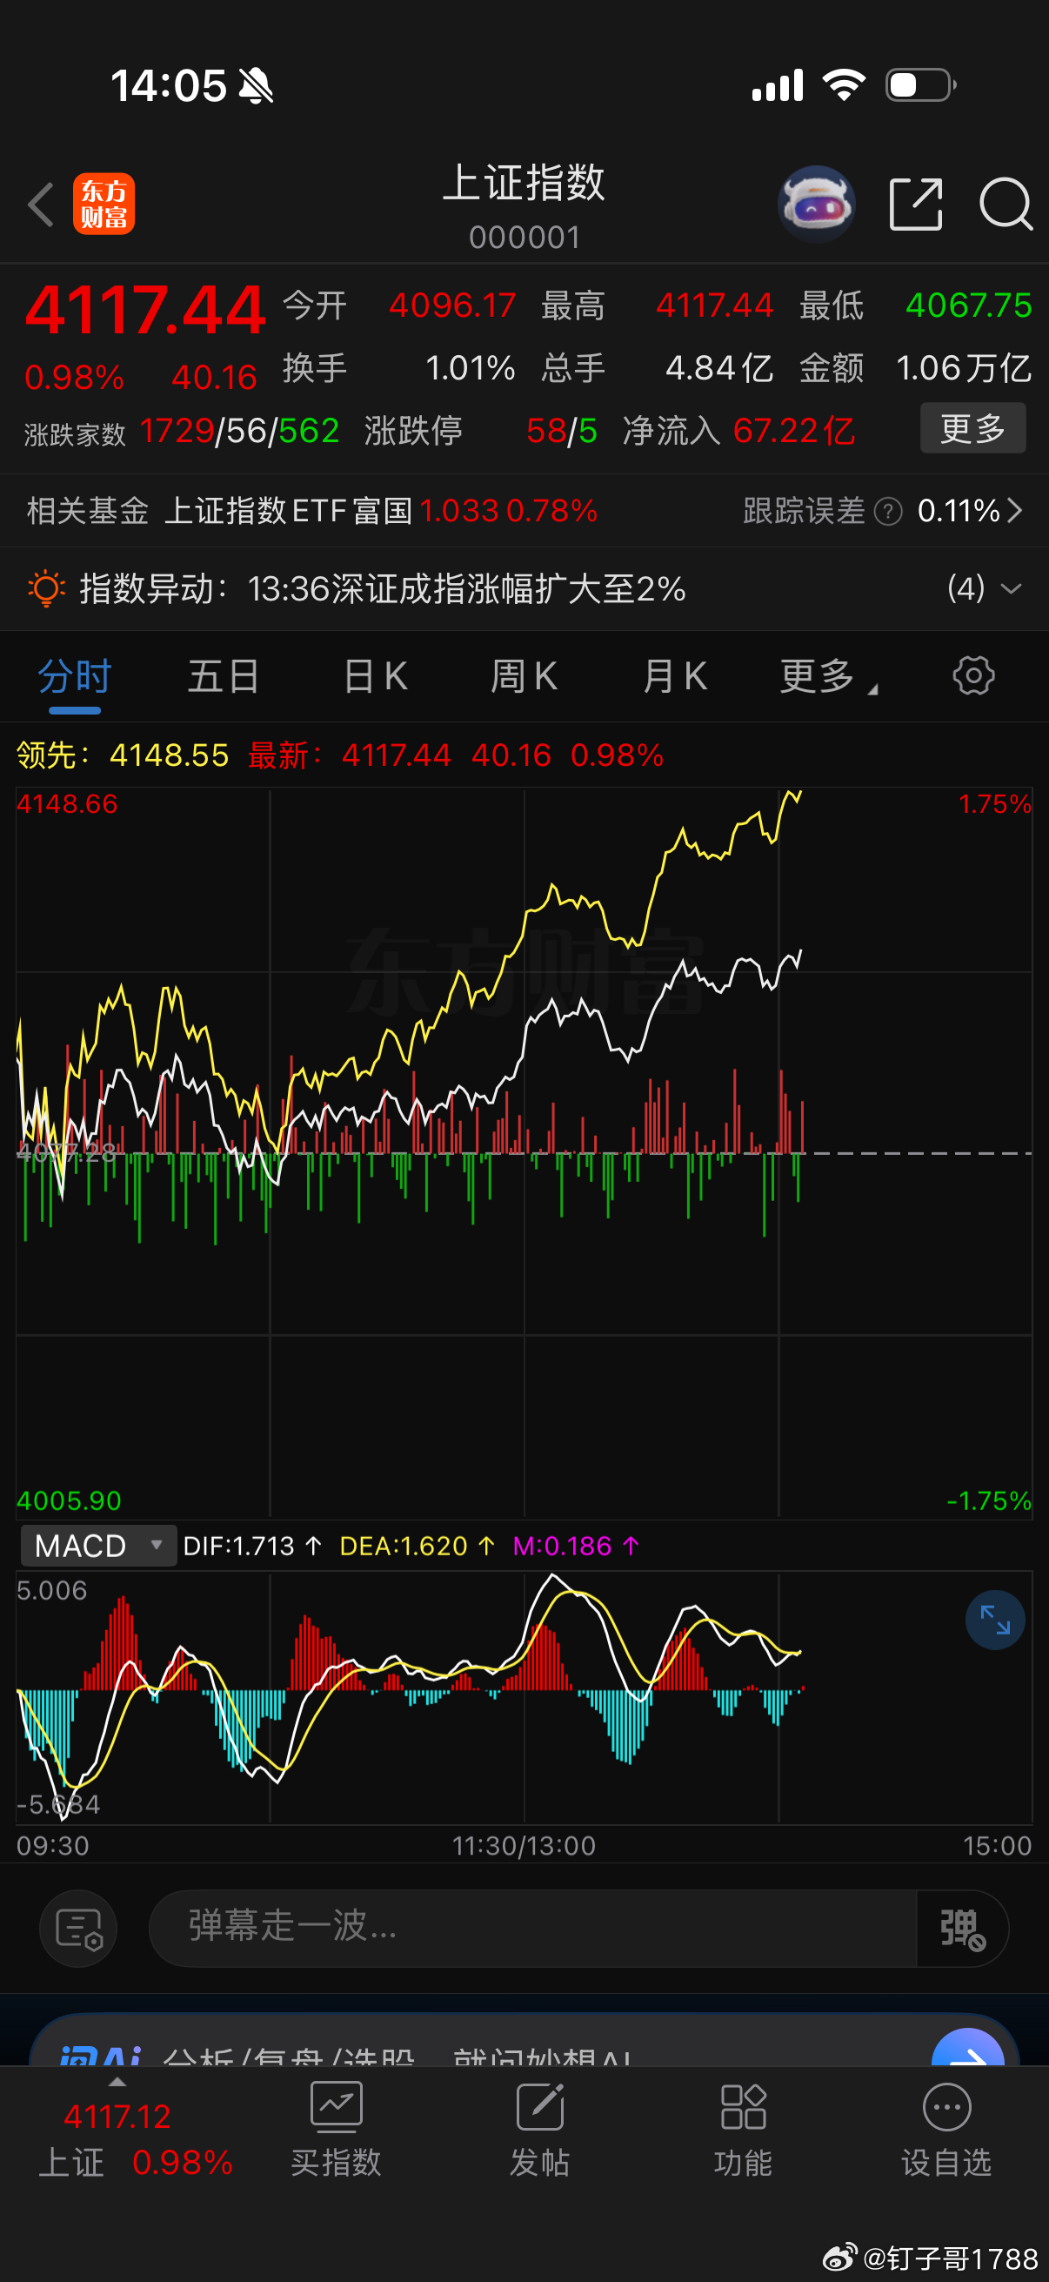Screen dimensions: 1049x2282
Task: Switch to the 分时 tab
Action: click(x=74, y=676)
